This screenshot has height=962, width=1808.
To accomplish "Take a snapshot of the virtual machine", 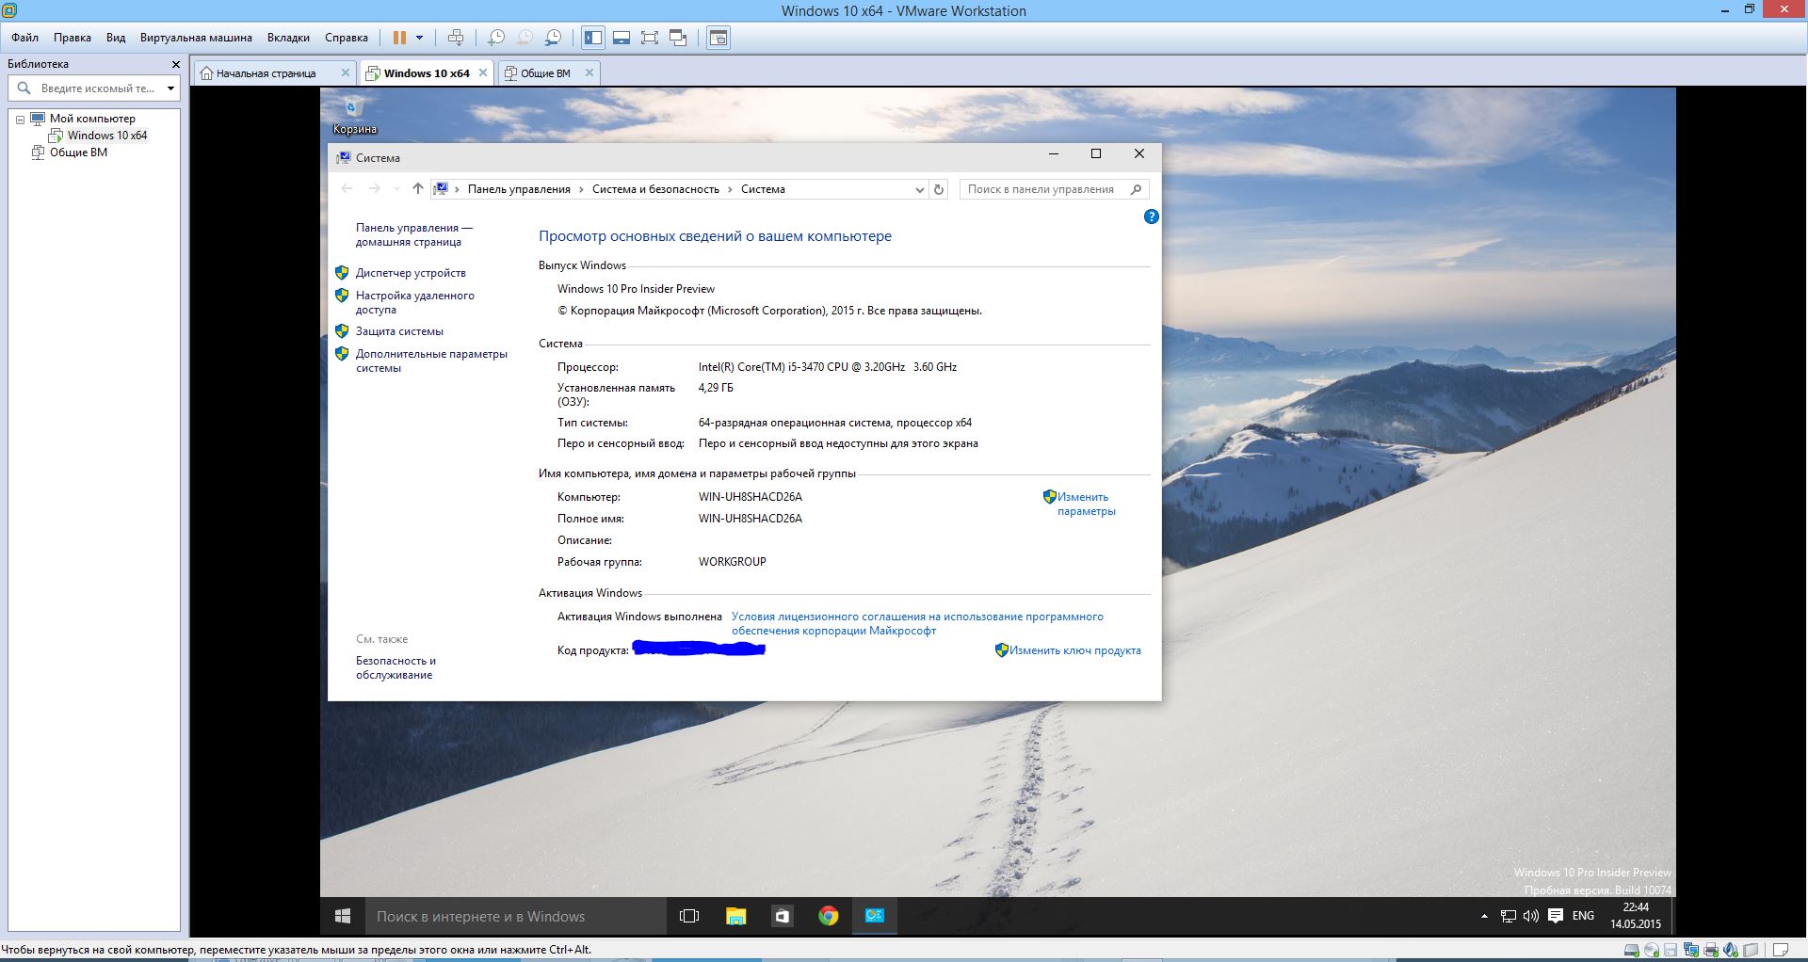I will point(496,38).
